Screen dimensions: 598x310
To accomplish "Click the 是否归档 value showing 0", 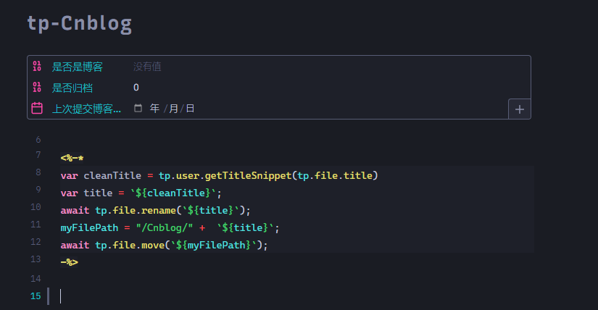I will point(136,88).
